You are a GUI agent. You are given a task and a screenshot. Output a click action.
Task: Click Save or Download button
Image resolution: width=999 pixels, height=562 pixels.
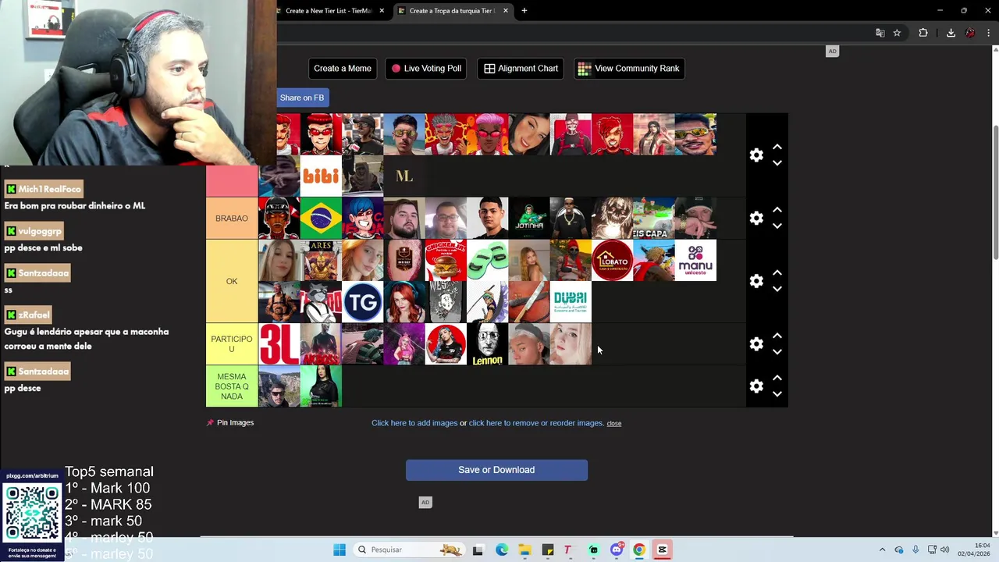coord(496,470)
